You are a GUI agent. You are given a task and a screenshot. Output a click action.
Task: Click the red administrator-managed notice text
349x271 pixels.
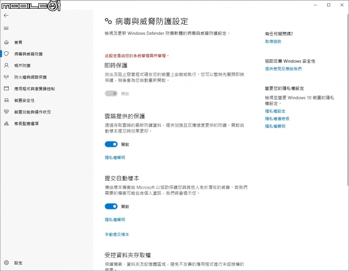coord(137,56)
